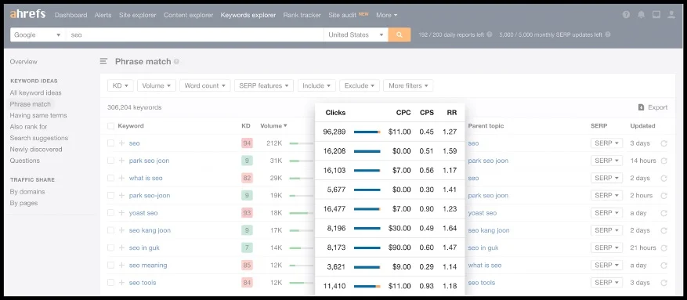
Task: Open the Google search engine dropdown
Action: (38, 34)
